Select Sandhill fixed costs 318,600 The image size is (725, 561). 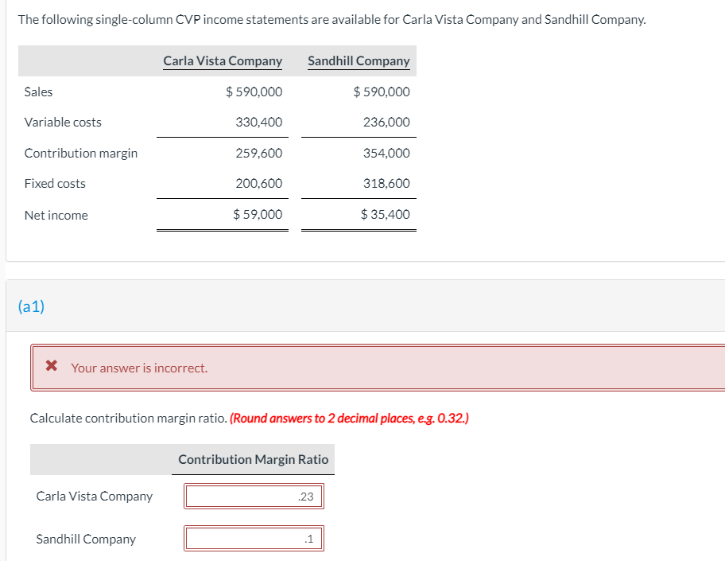[386, 183]
